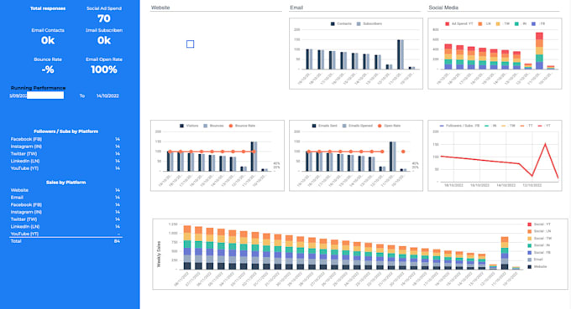Click the Website row under Sales by Platform

pyautogui.click(x=65, y=190)
